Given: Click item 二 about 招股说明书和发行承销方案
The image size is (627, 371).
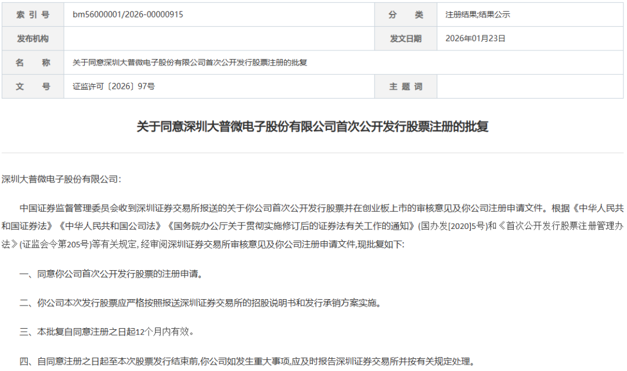Looking at the screenshot, I should click(200, 303).
